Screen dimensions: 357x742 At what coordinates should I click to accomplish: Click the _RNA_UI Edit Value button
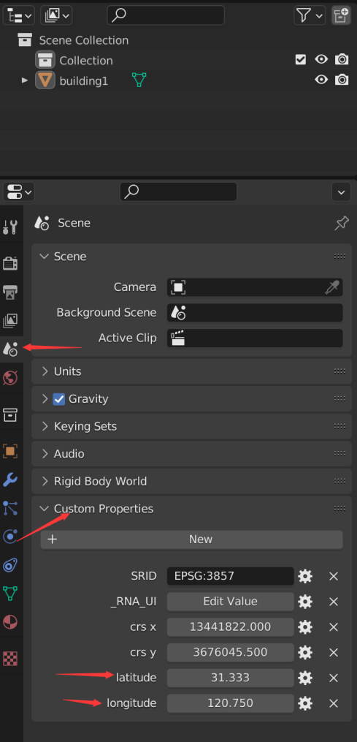[x=230, y=602]
